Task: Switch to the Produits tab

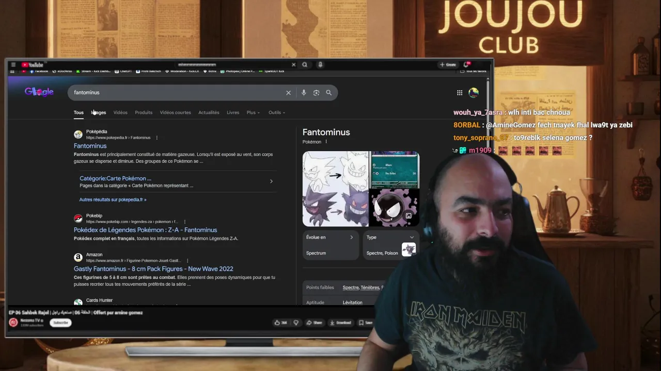Action: (x=144, y=112)
